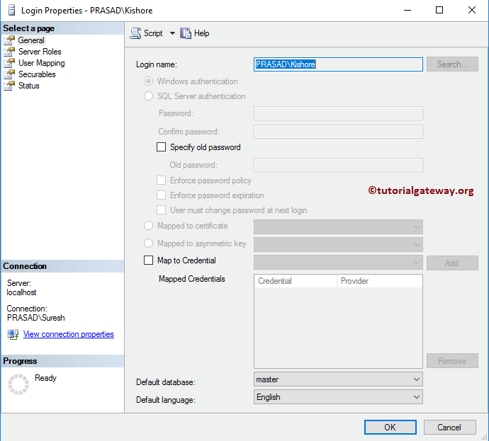The image size is (489, 441).
Task: Open the Default database dropdown
Action: [x=338, y=379]
